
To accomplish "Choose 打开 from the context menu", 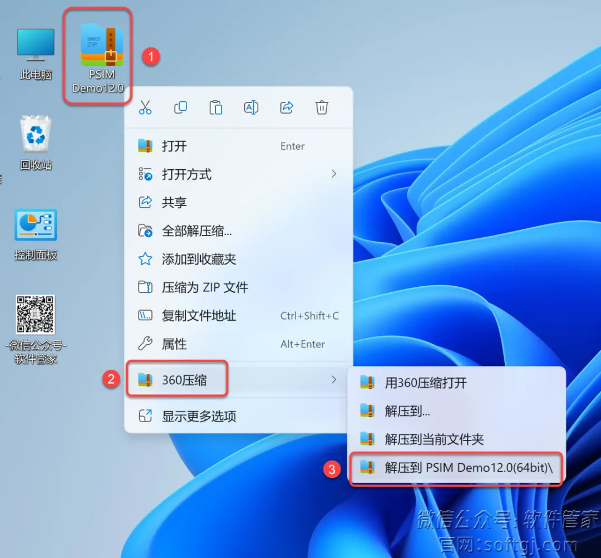I will (x=238, y=146).
